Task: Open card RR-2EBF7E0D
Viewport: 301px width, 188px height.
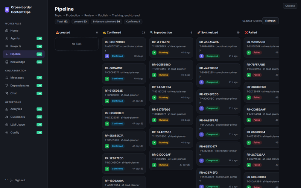Action: click(124, 164)
